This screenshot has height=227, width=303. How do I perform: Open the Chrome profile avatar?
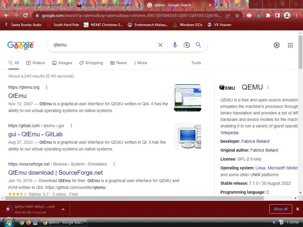click(x=287, y=15)
